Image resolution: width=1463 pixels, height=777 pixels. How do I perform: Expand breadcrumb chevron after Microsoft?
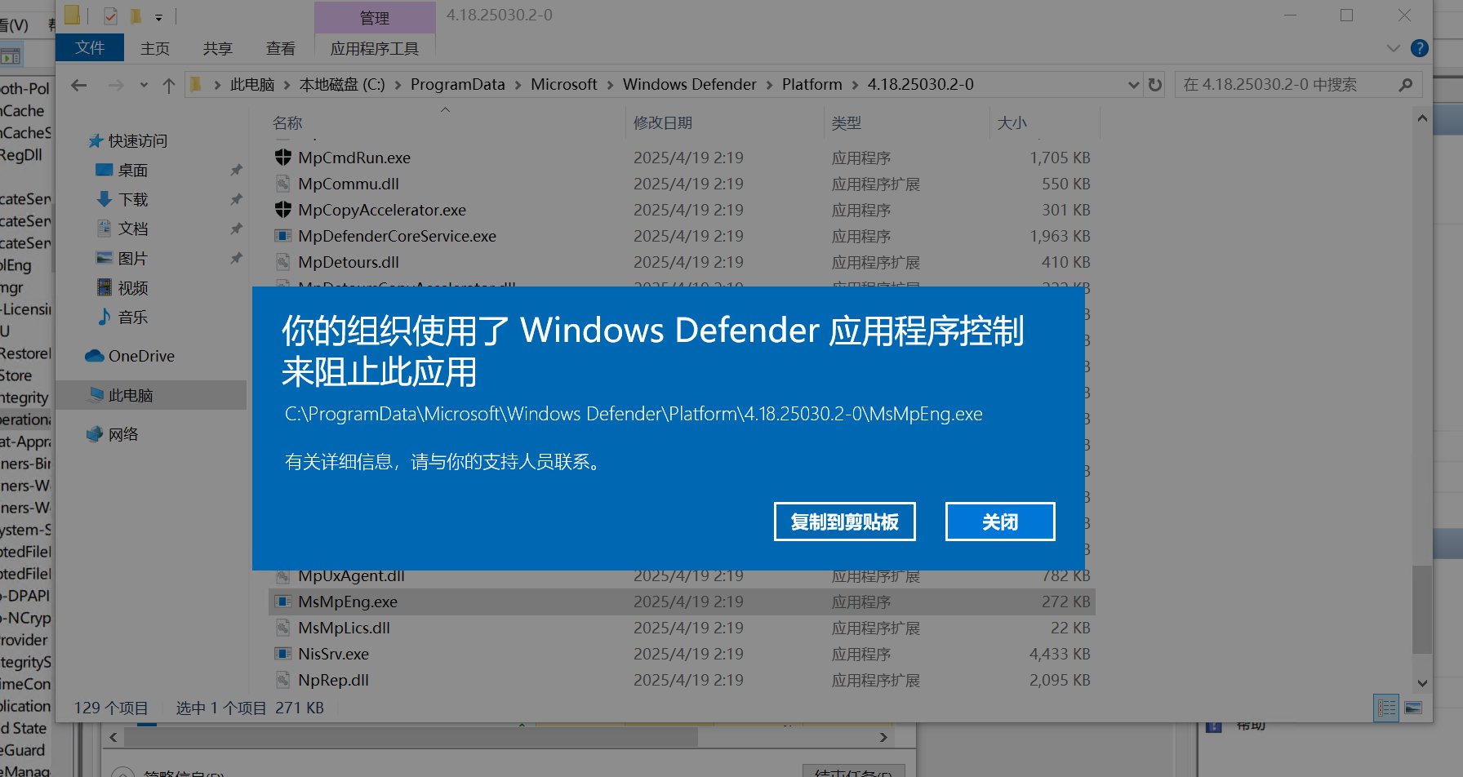click(610, 85)
